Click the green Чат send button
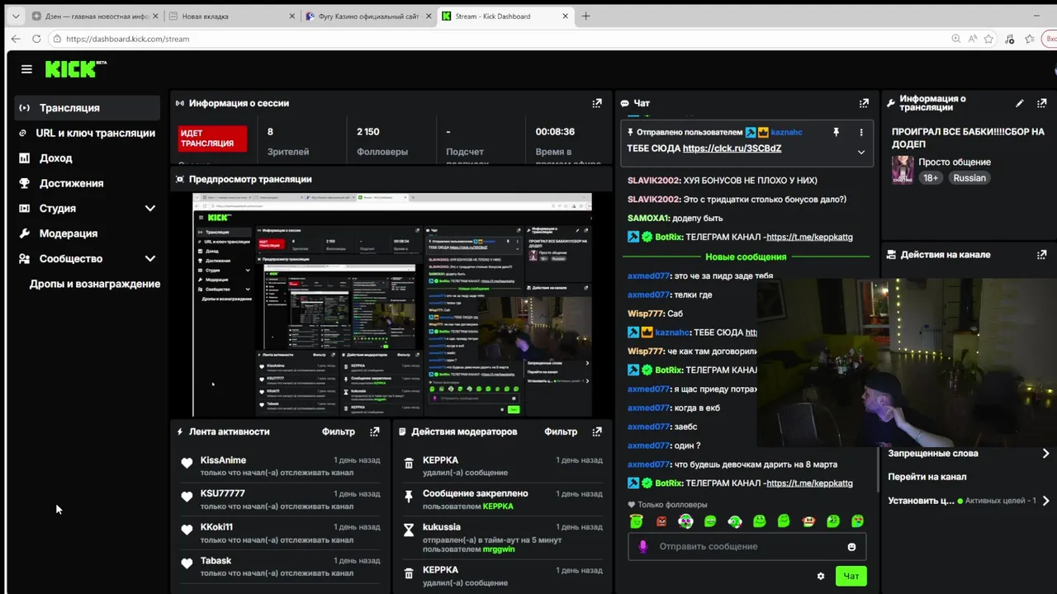 851,576
